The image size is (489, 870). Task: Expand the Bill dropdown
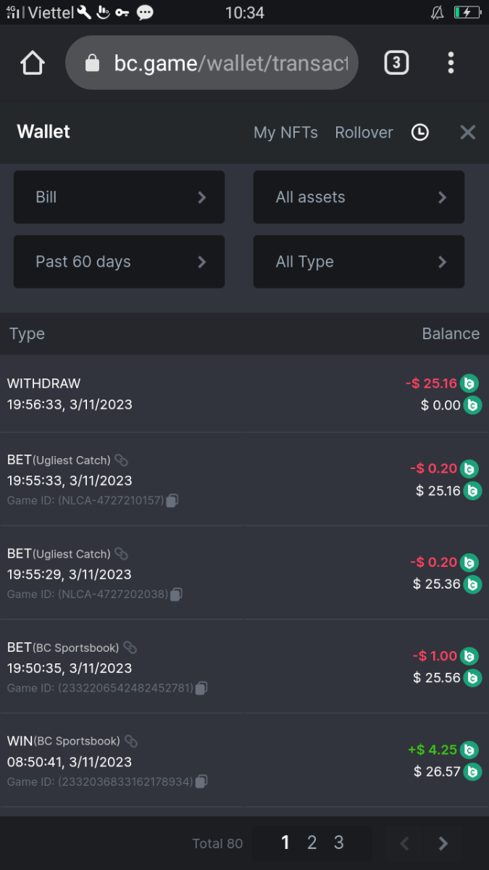click(119, 197)
